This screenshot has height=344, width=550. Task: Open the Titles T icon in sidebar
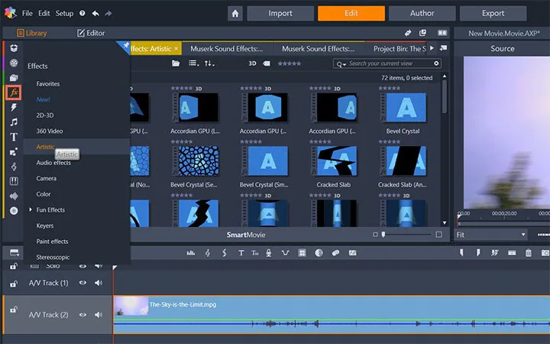pyautogui.click(x=14, y=137)
